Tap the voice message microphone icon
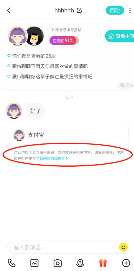Viewport: 134px width, 271px height. (80, 263)
